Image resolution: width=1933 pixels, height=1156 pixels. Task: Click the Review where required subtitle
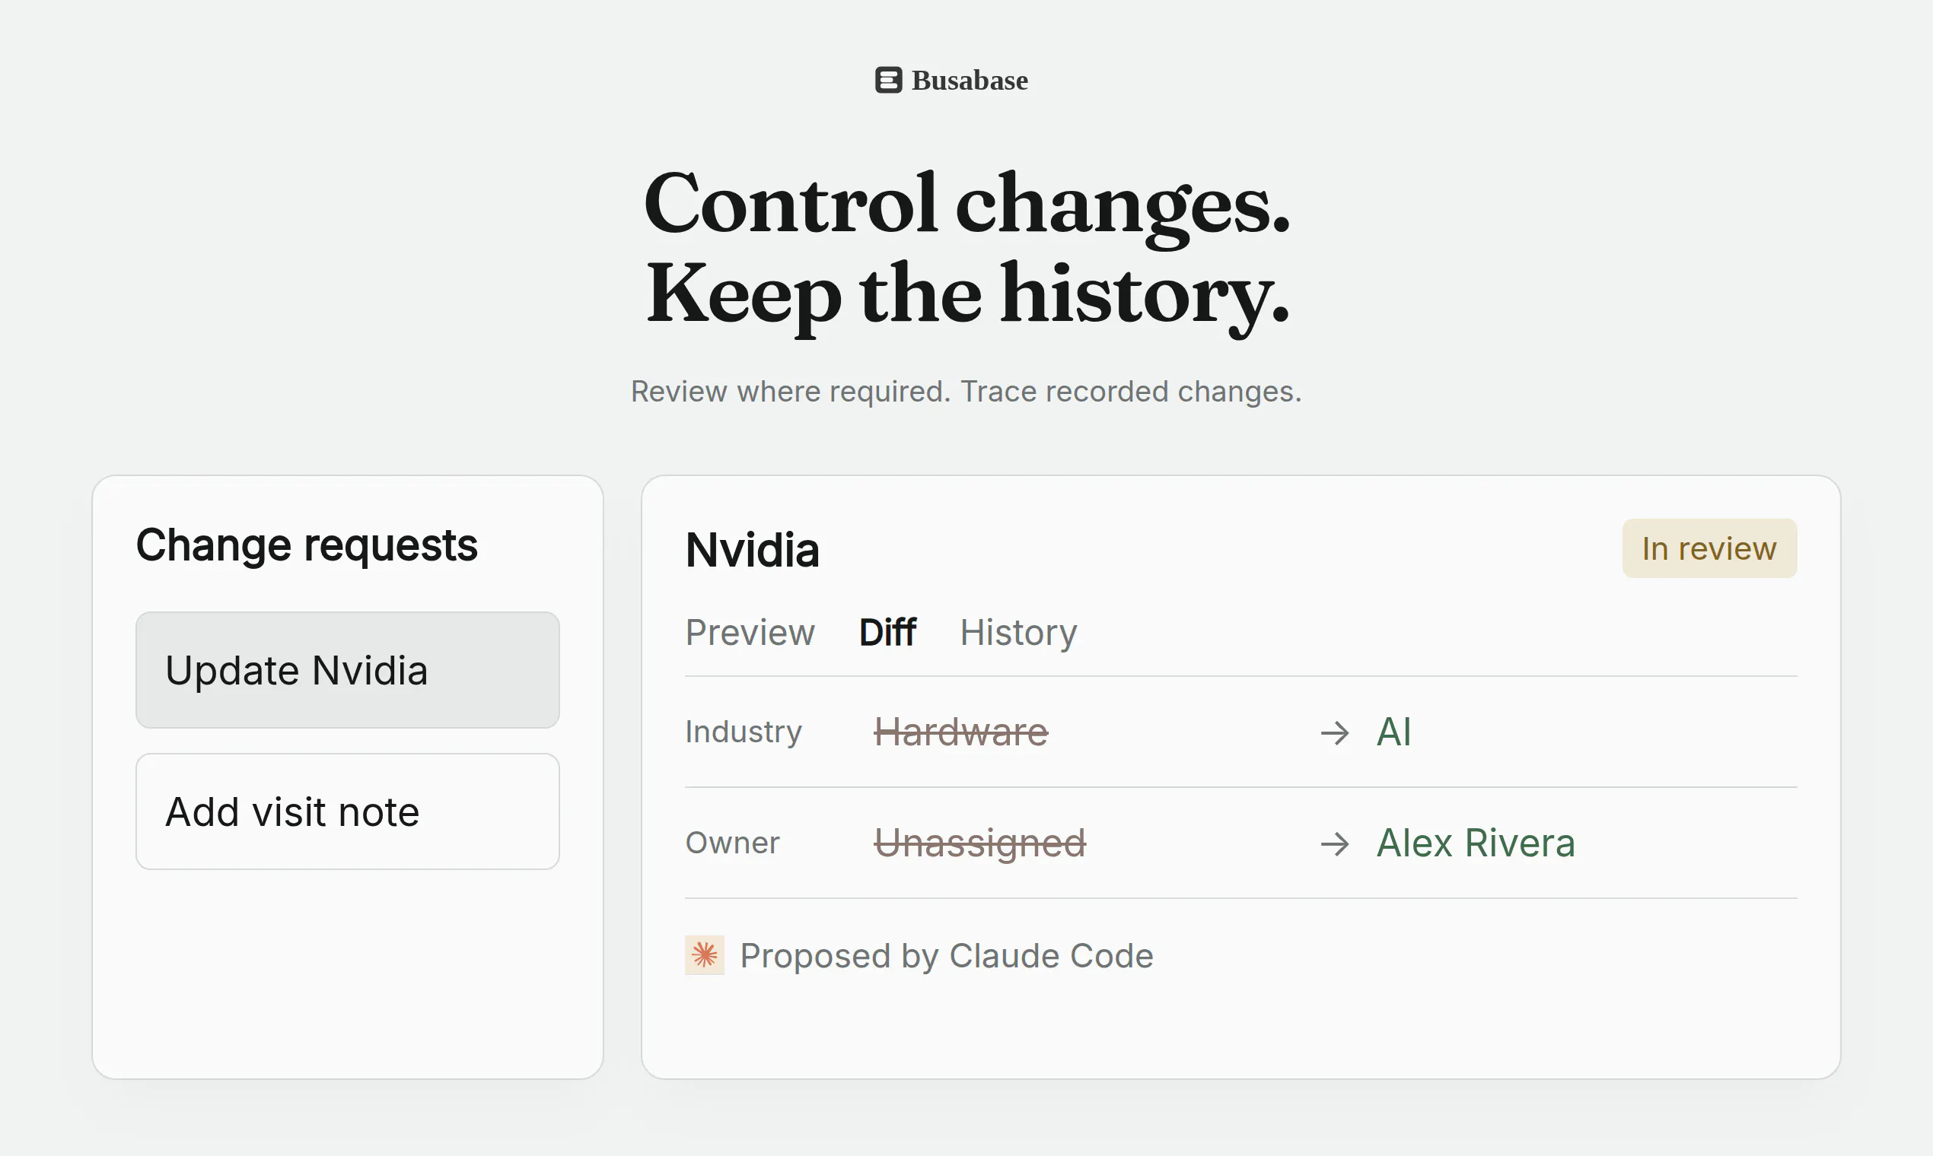(966, 392)
